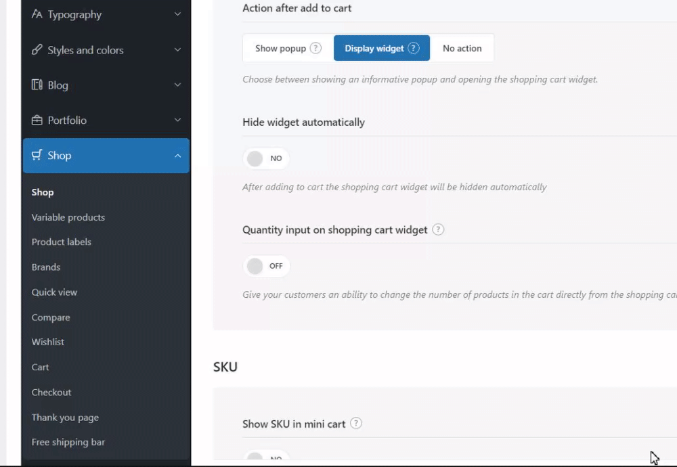Open the Checkout settings link
This screenshot has width=677, height=467.
click(x=51, y=392)
